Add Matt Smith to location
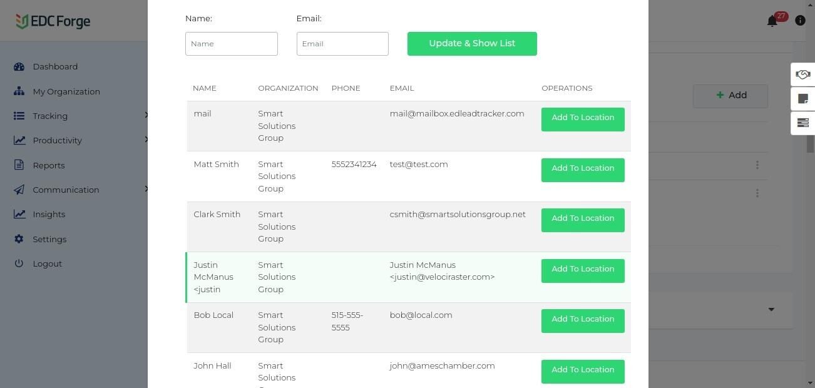Image resolution: width=815 pixels, height=388 pixels. tap(583, 169)
